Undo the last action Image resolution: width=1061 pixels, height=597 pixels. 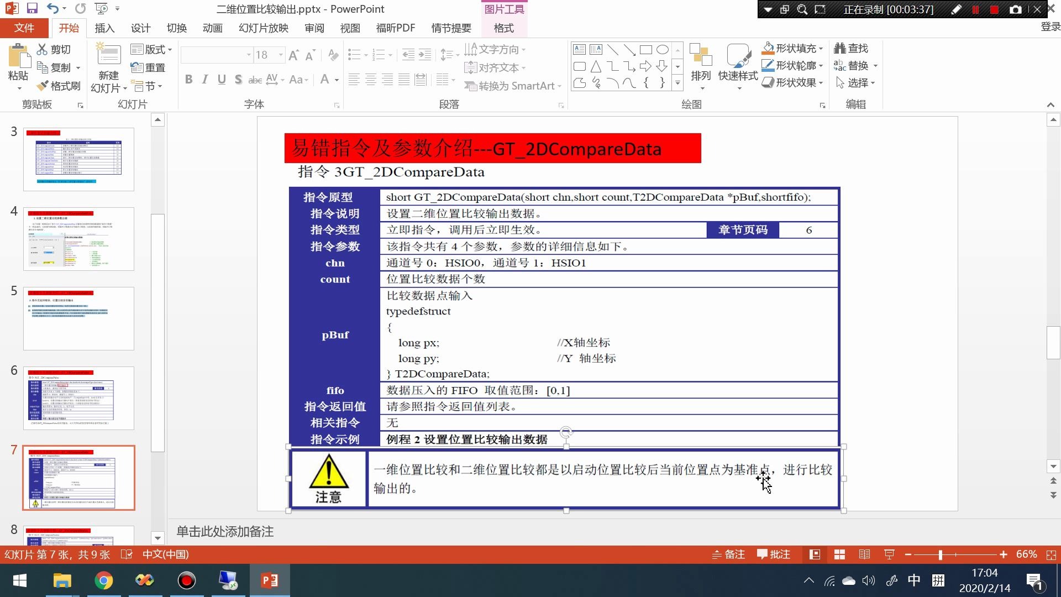[x=52, y=9]
